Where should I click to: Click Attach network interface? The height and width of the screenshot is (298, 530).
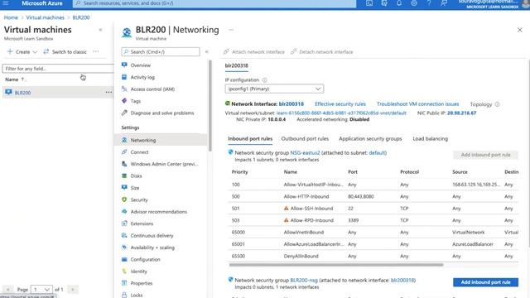[x=254, y=51]
